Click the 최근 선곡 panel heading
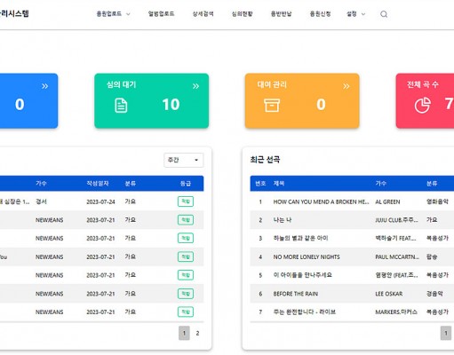Viewport: 454px width, 355px height. [265, 160]
